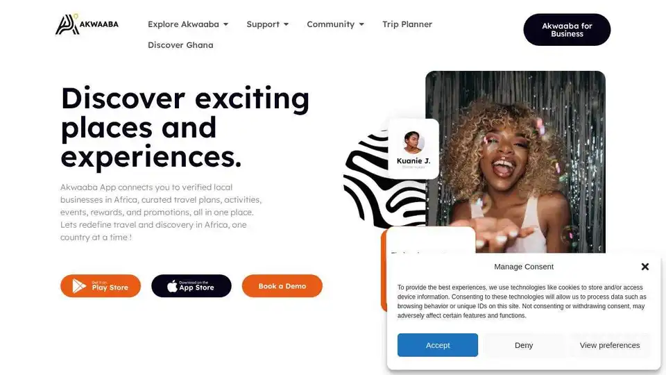Click the Kuanie J. name card
This screenshot has height=375, width=666.
[x=413, y=149]
